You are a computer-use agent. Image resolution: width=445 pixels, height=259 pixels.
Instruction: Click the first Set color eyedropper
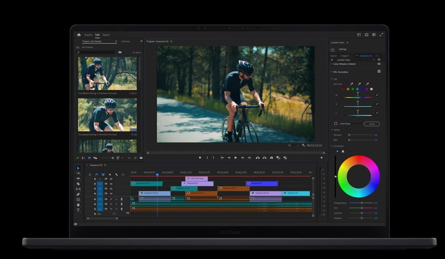click(x=351, y=84)
